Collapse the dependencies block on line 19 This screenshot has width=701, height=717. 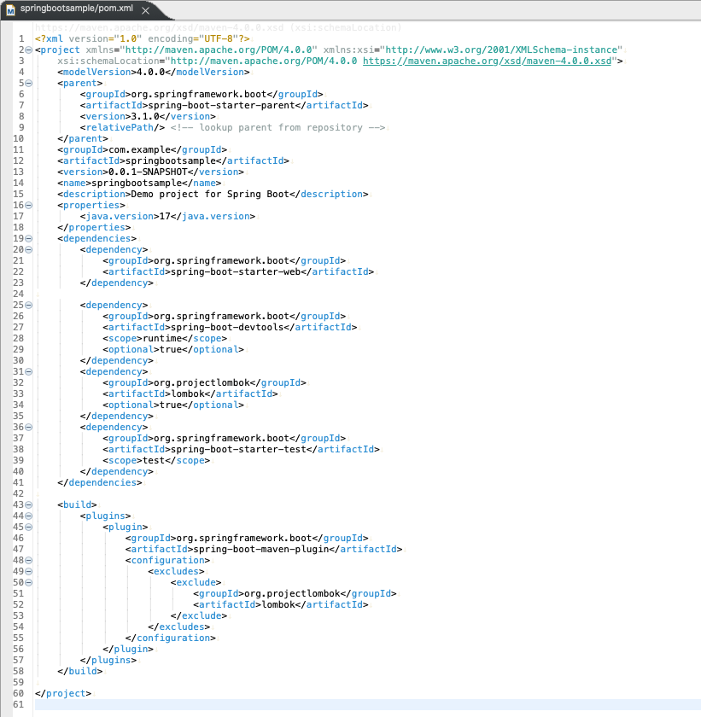click(30, 239)
